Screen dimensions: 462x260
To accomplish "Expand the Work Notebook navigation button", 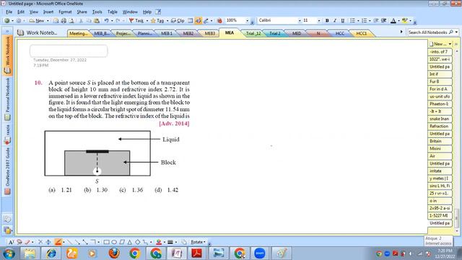I will pos(7,55).
